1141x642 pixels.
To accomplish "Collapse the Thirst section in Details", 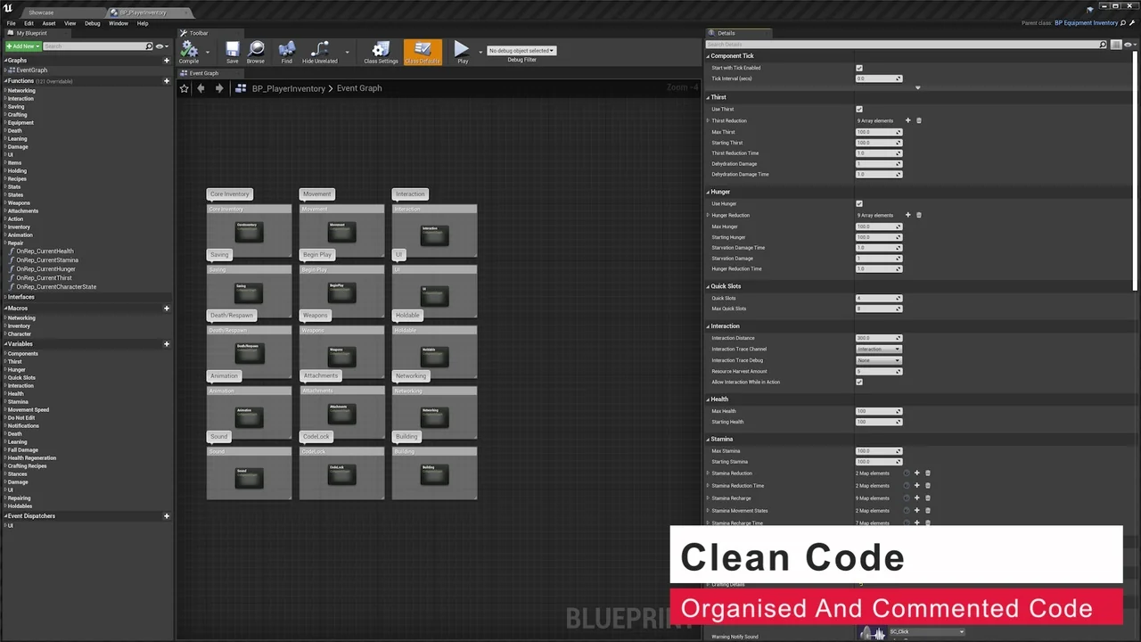I will tap(707, 96).
